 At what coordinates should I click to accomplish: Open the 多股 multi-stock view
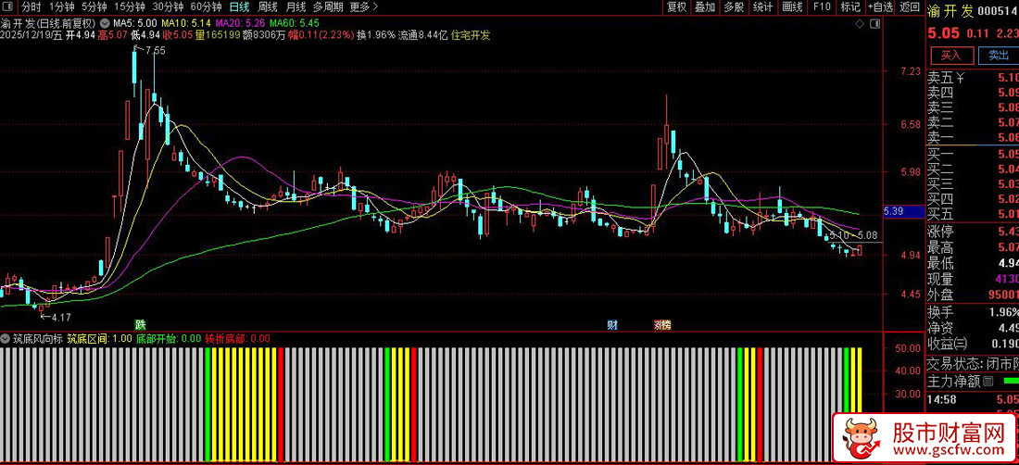point(734,7)
